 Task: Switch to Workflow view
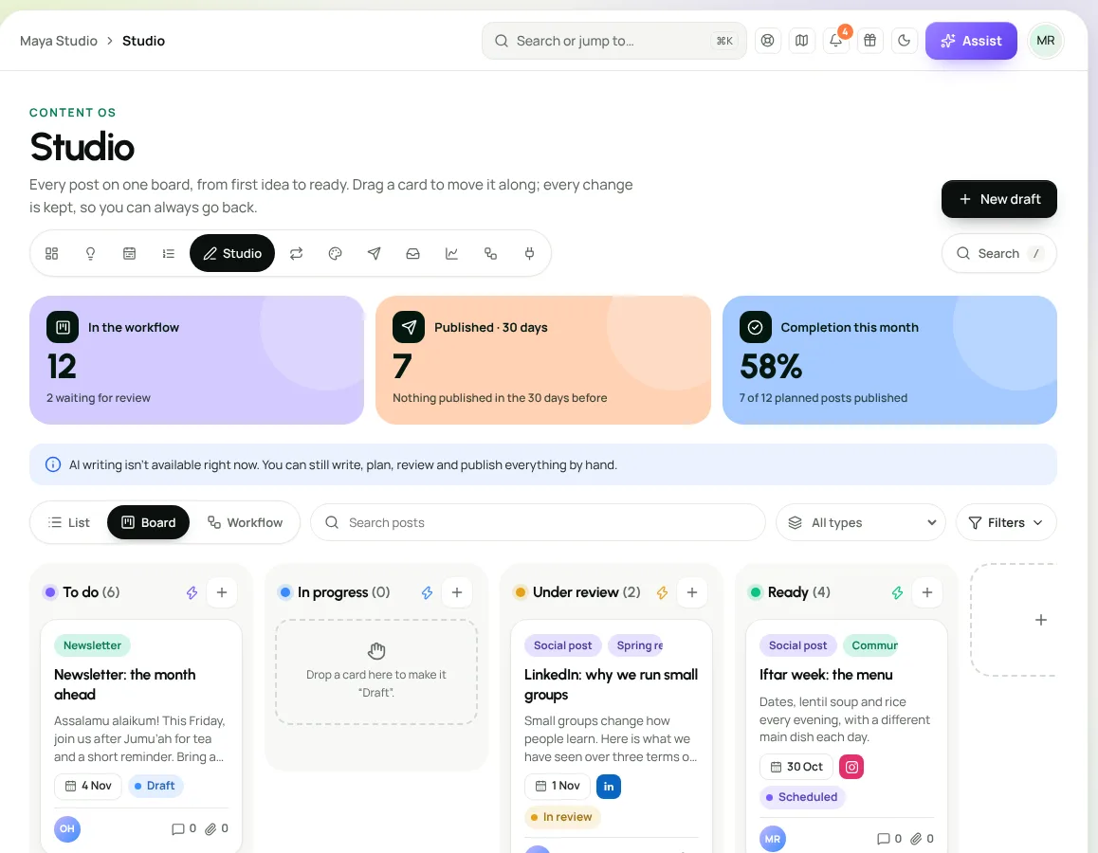[245, 523]
